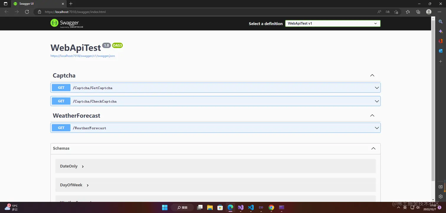Open Task View from the taskbar
446x213 pixels.
[200, 207]
